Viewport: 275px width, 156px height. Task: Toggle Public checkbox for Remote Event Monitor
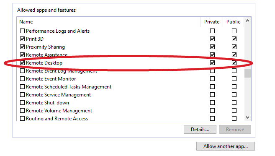click(x=234, y=79)
